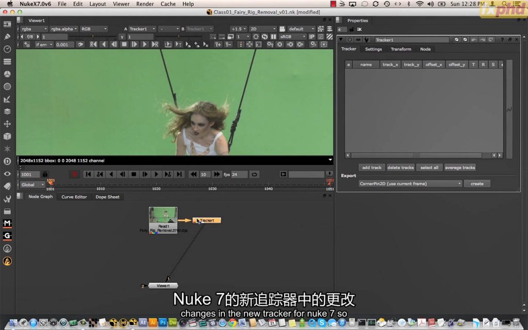Click the delete tracks button
The image size is (528, 330).
[400, 168]
